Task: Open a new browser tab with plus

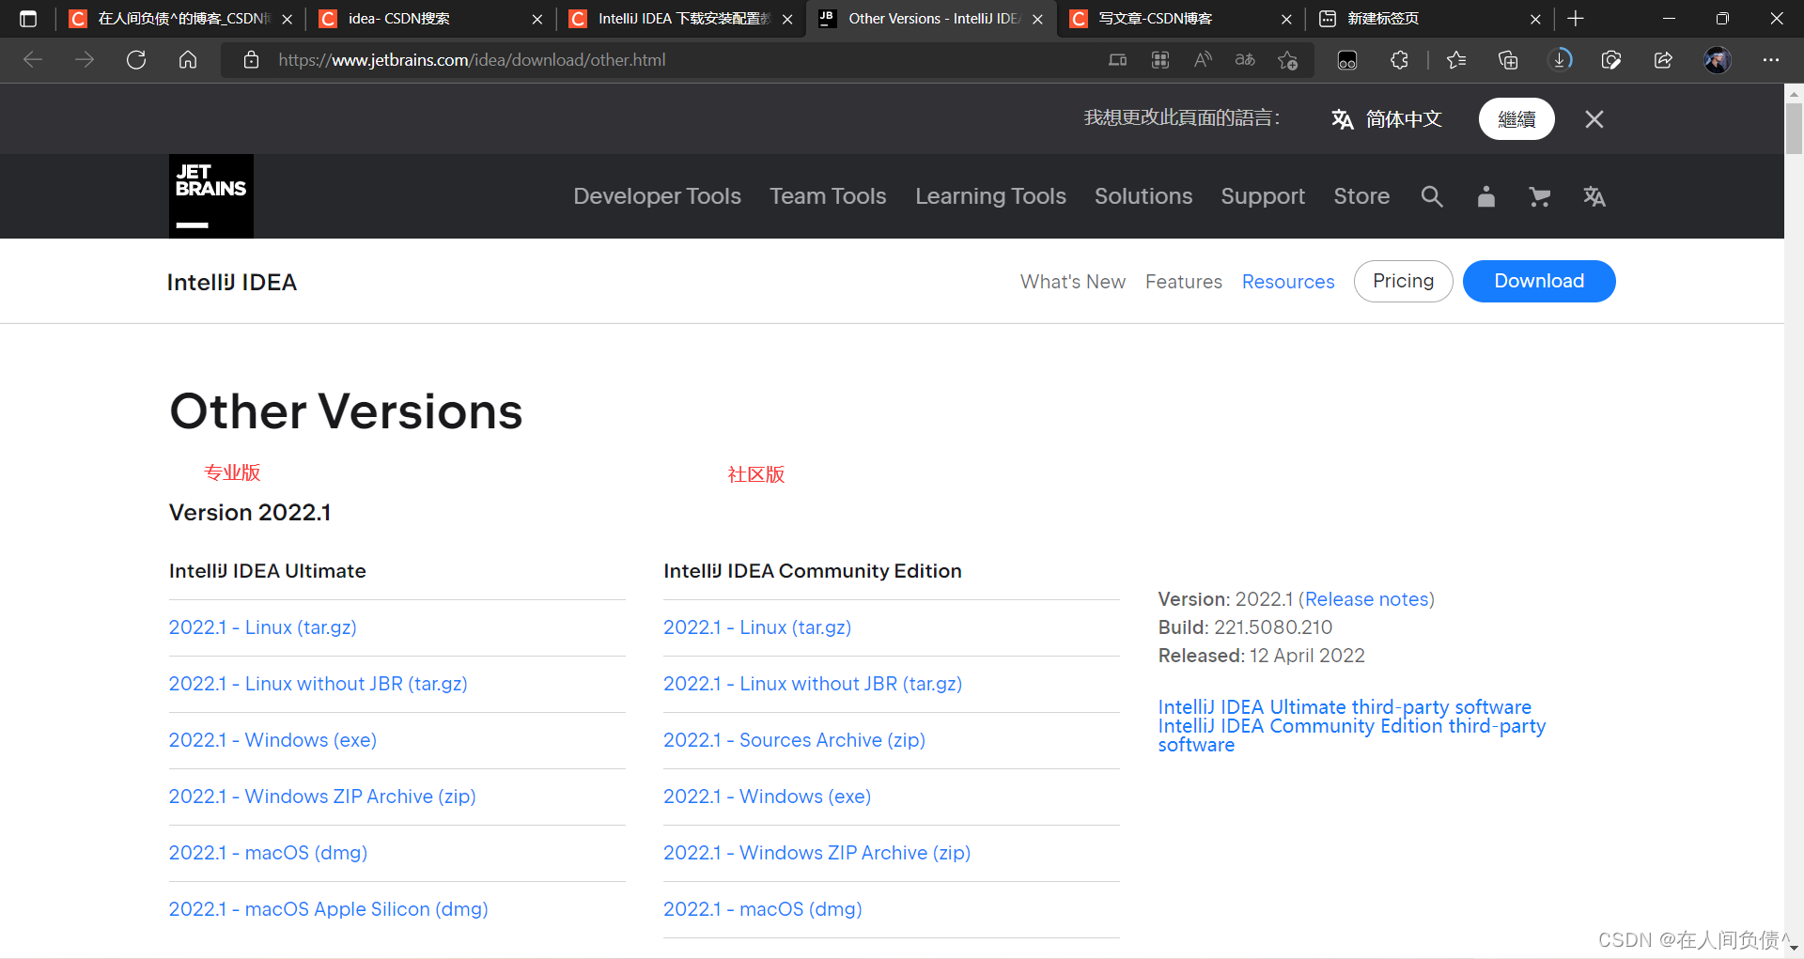Action: (1576, 19)
